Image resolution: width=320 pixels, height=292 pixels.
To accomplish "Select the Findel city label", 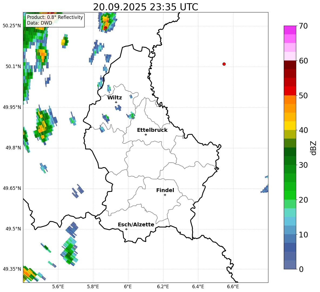I will [x=165, y=190].
